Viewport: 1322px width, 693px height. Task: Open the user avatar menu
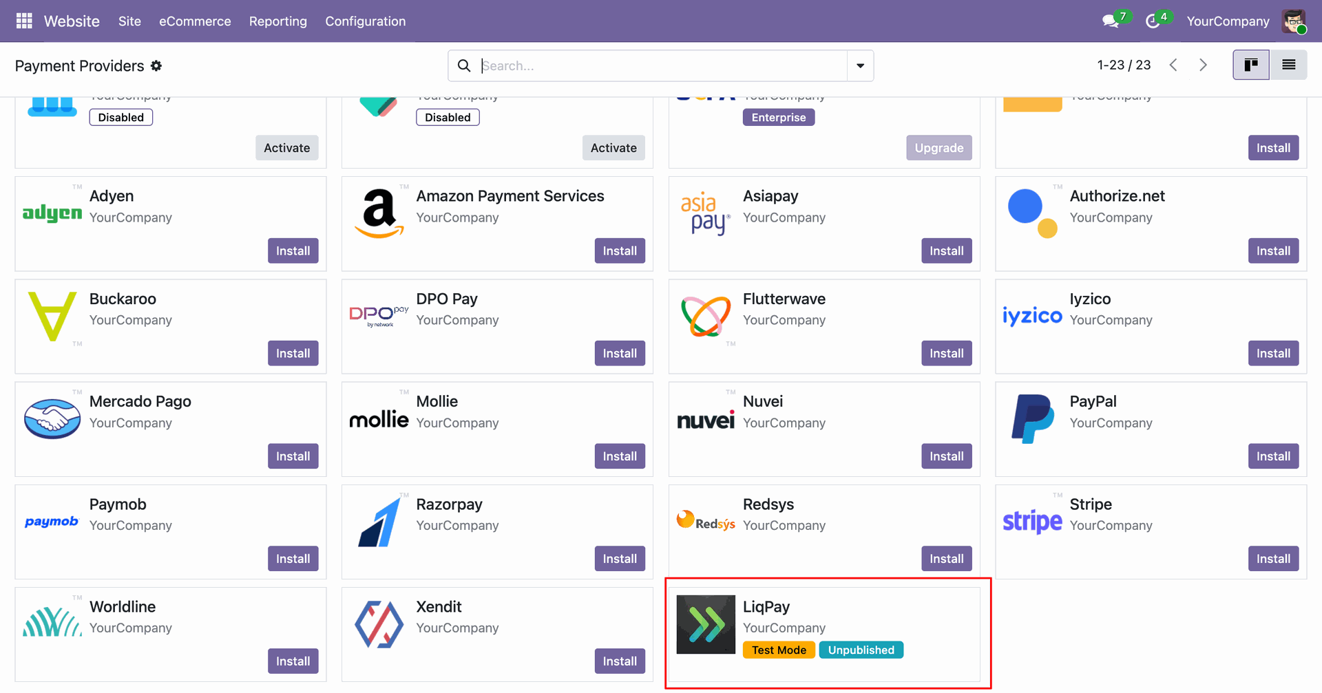(x=1294, y=21)
